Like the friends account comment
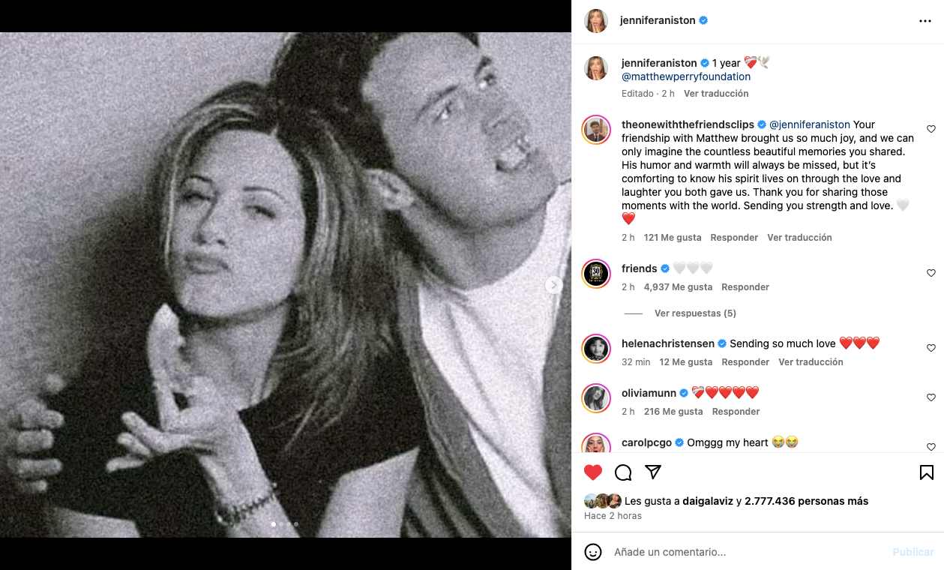 [931, 273]
